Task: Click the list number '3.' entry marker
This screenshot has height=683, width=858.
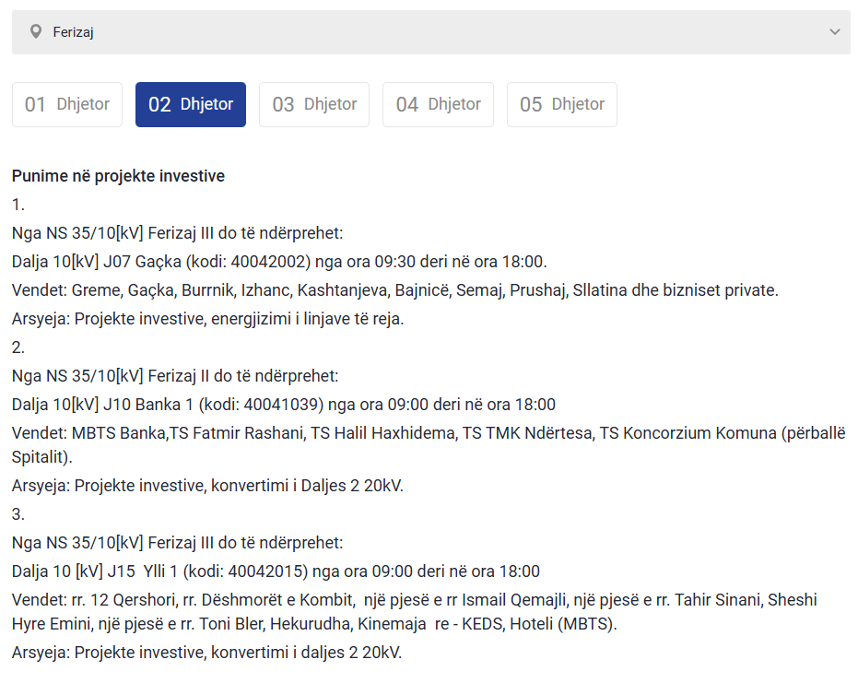Action: click(18, 513)
